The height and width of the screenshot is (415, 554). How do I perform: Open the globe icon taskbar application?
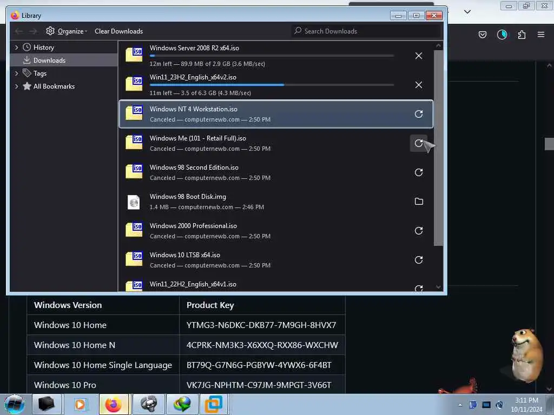click(x=182, y=404)
